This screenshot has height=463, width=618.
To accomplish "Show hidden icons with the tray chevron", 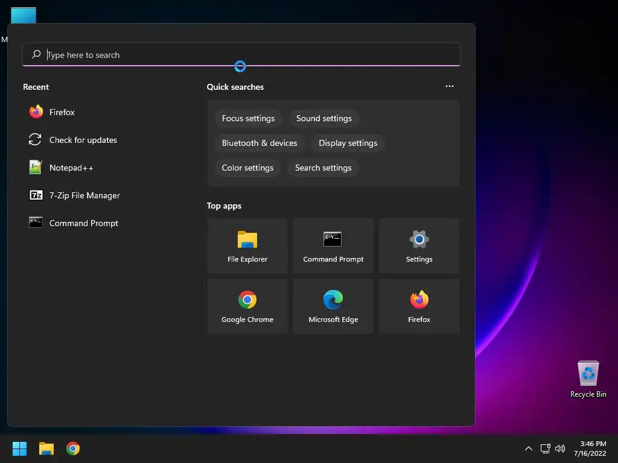I will (x=529, y=449).
